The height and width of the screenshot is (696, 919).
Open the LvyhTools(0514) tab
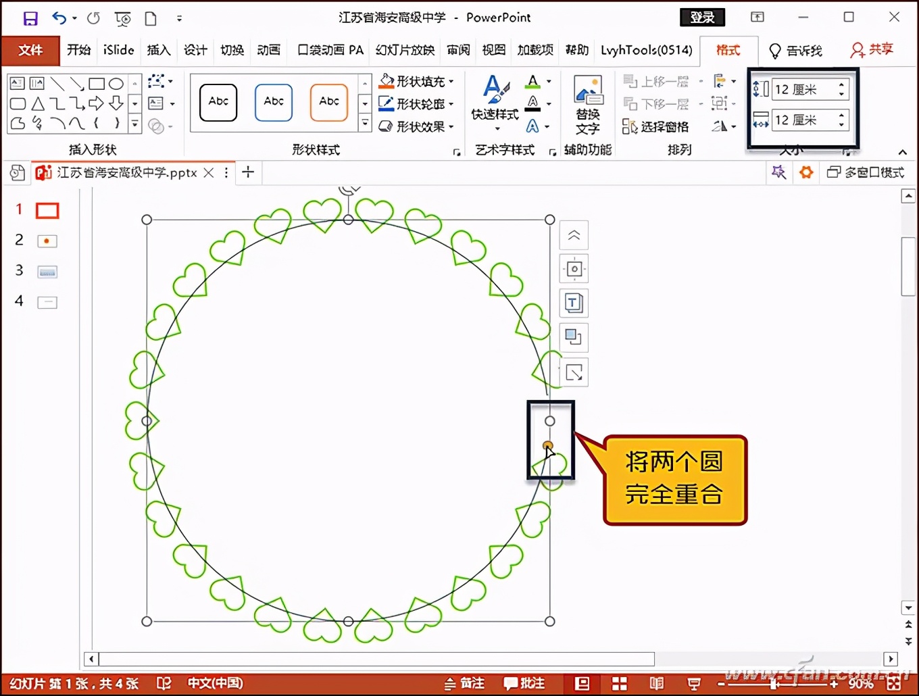(647, 50)
